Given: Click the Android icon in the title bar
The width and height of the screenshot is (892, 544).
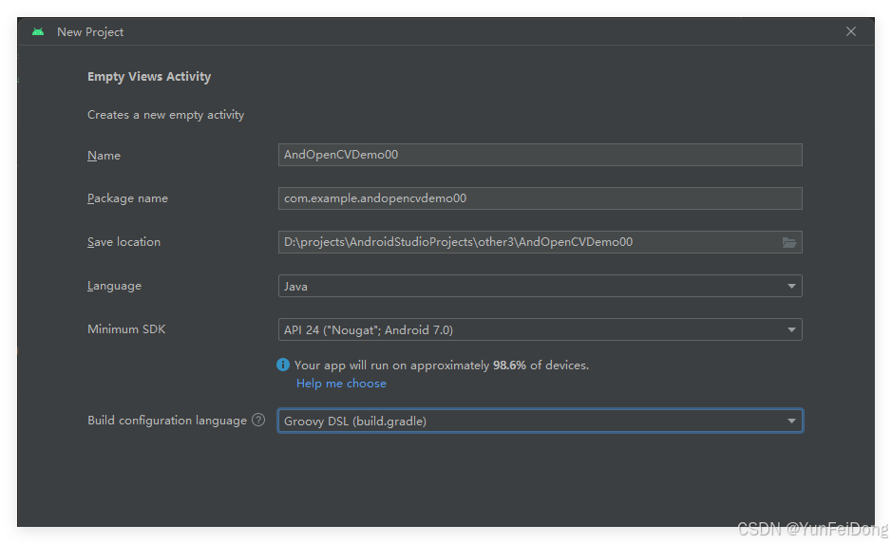Looking at the screenshot, I should pyautogui.click(x=38, y=32).
